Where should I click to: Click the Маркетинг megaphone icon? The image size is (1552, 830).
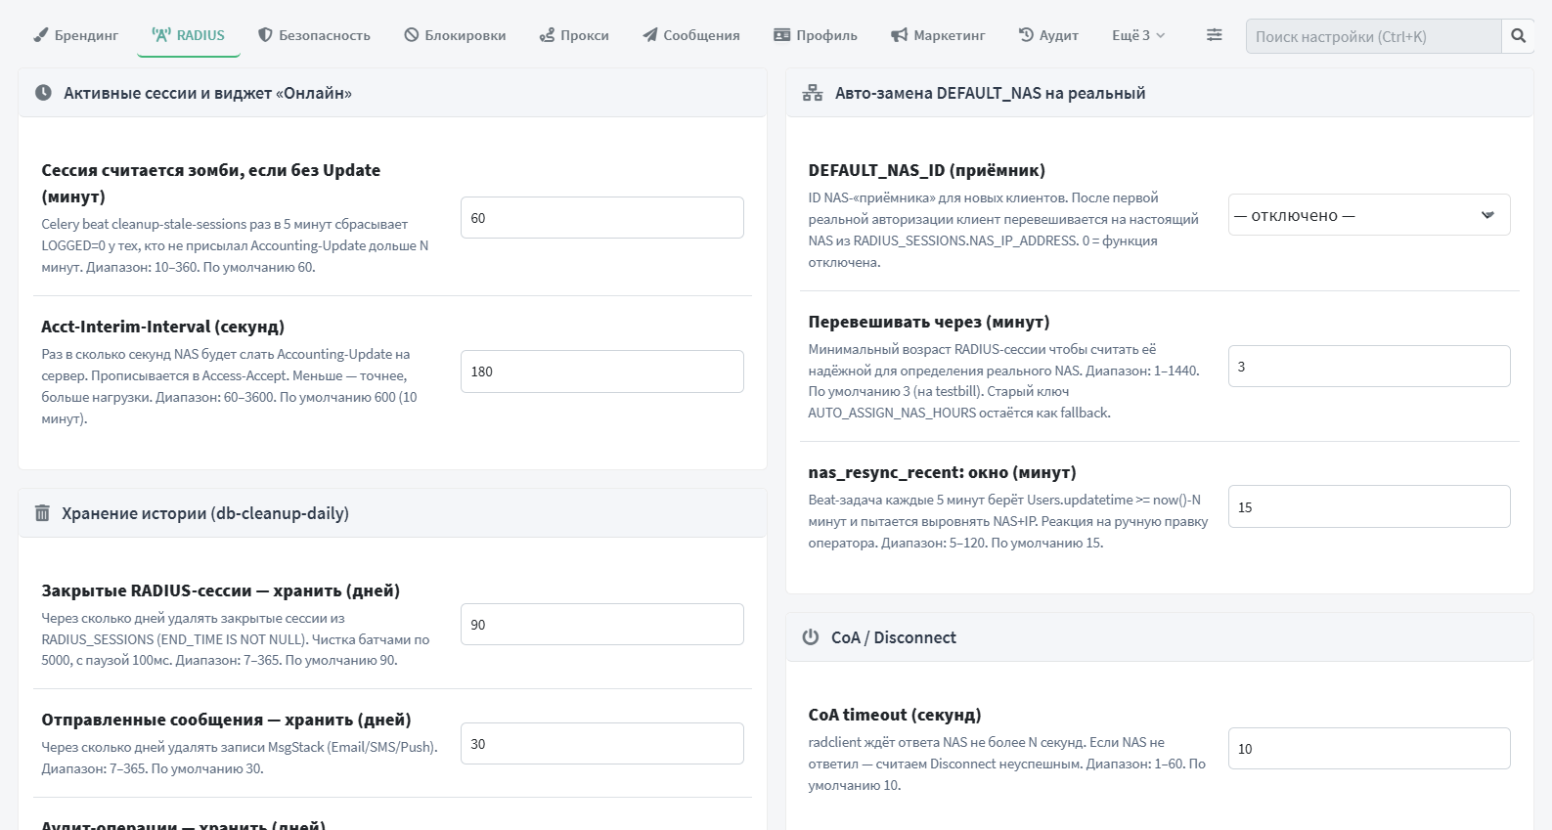tap(900, 35)
